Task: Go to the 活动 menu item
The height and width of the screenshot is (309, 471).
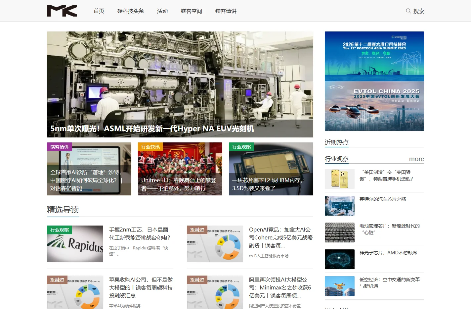Action: click(162, 11)
